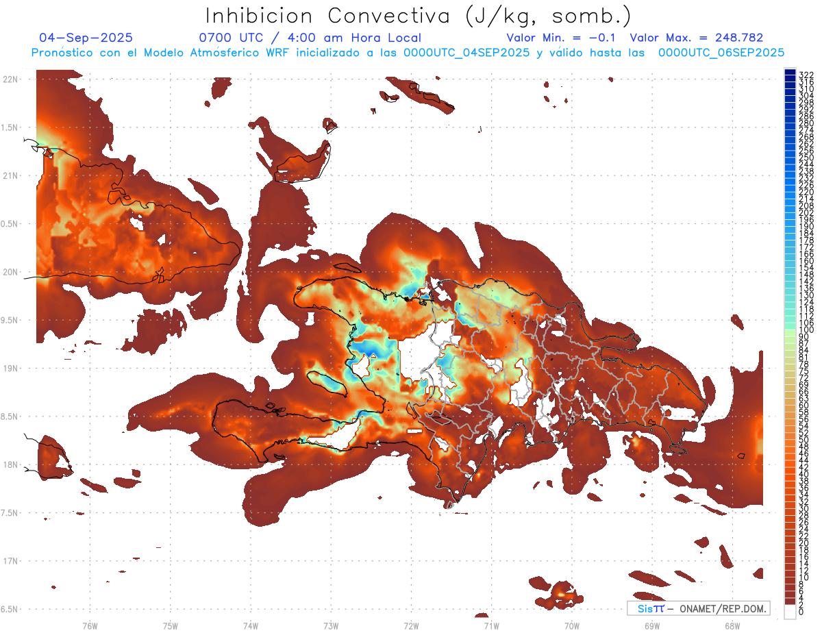The width and height of the screenshot is (822, 635).
Task: Select the 17N latitude axis label
Action: pos(11,561)
